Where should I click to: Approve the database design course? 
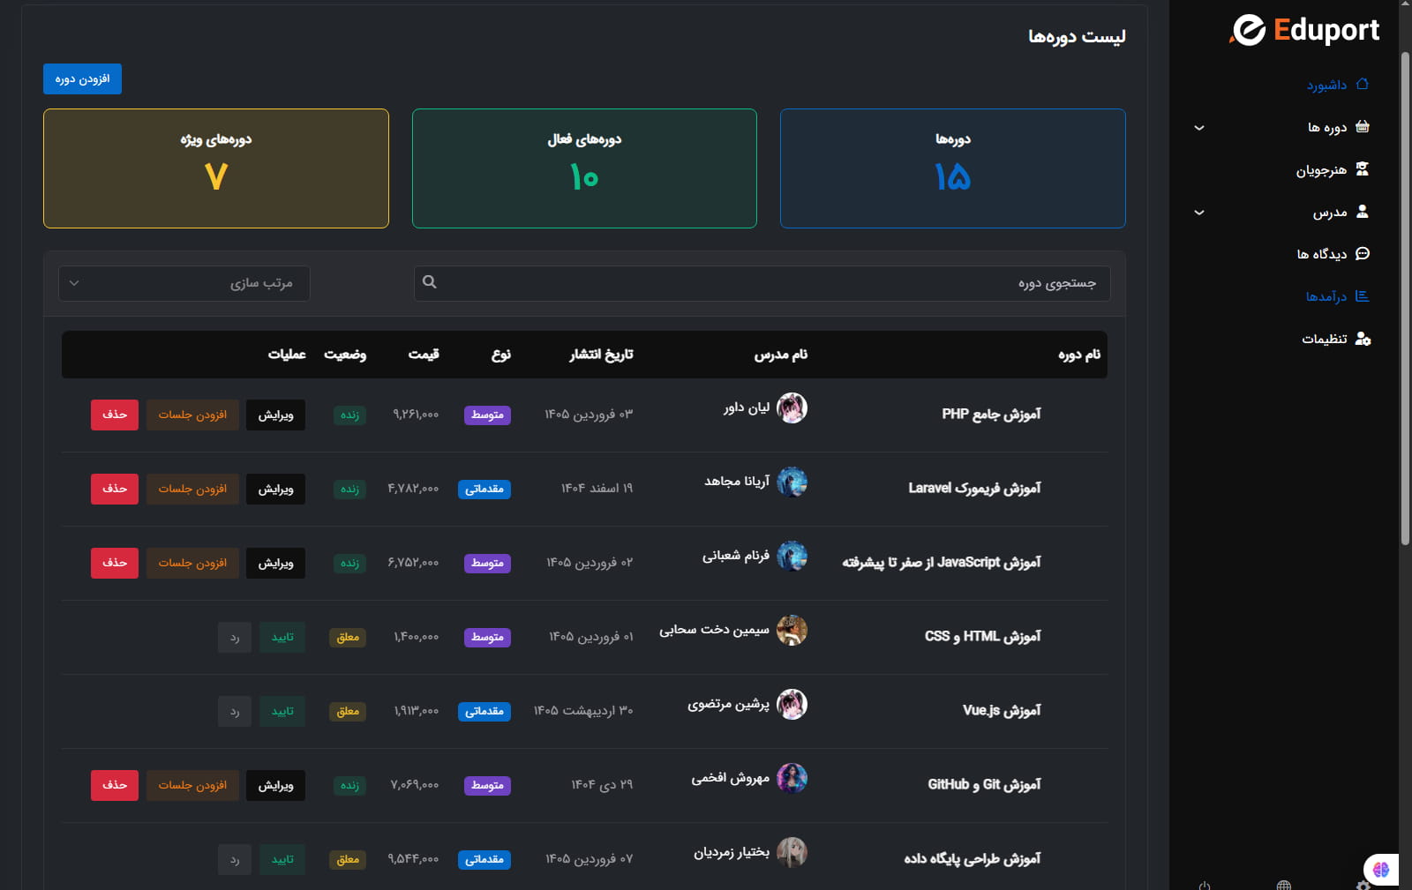tap(282, 859)
